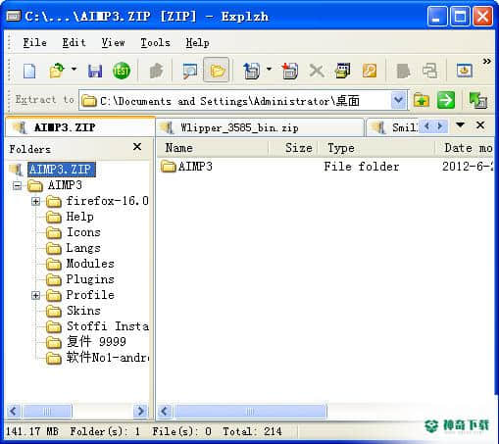Close the Folders pane
The image size is (499, 444).
click(137, 146)
